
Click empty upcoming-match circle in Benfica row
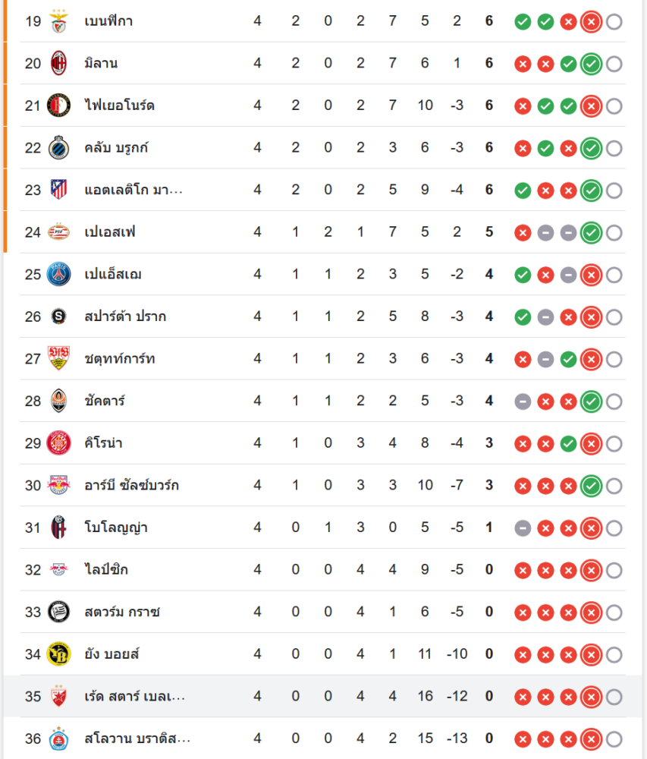coord(614,22)
